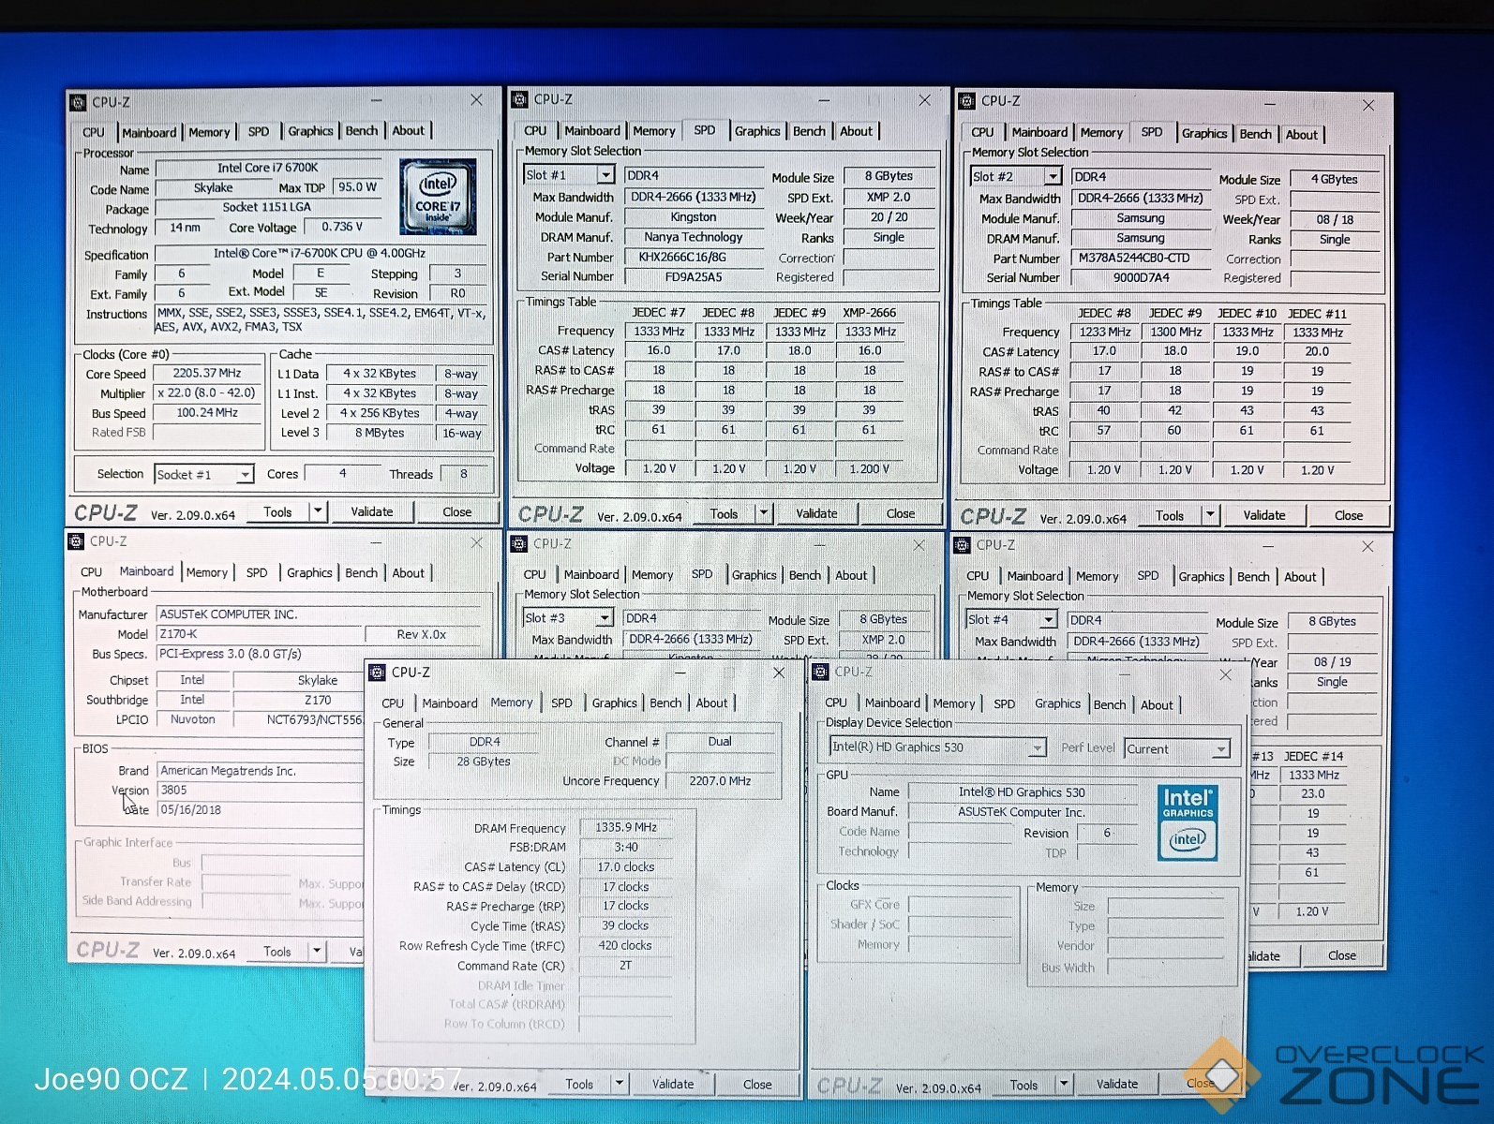The width and height of the screenshot is (1494, 1124).
Task: Open the Socket #1 selection dropdown
Action: (244, 475)
